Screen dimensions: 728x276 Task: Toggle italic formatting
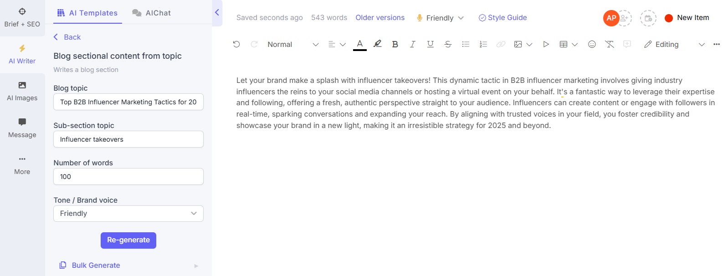click(x=412, y=44)
